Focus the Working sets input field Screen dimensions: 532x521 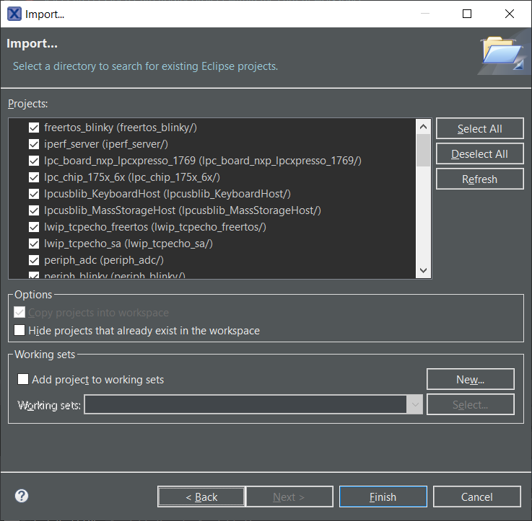tap(245, 404)
